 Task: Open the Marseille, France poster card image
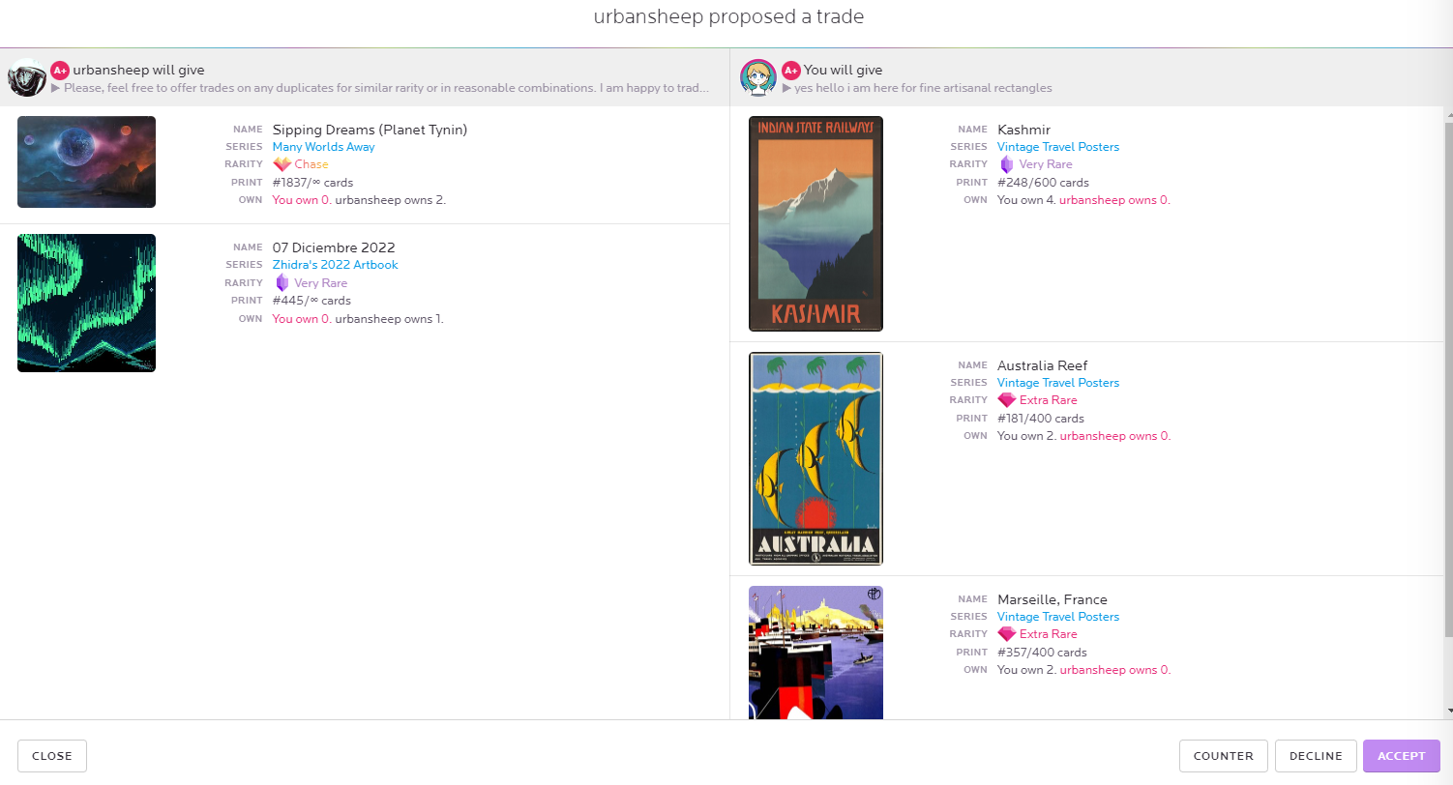tap(815, 653)
